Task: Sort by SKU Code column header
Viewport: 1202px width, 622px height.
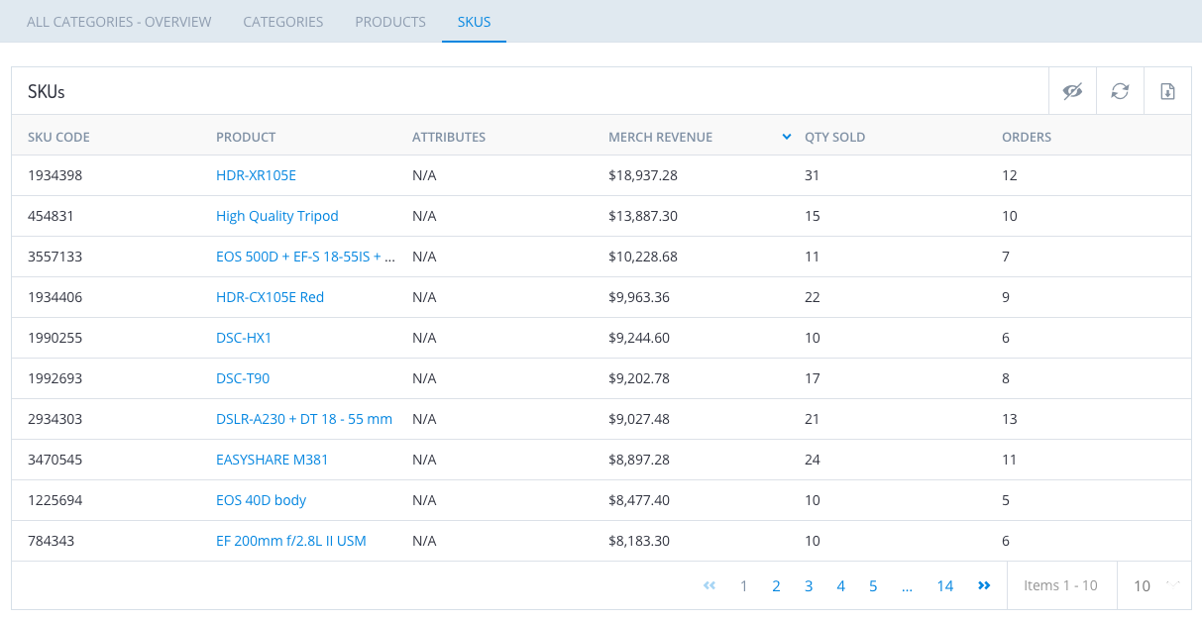Action: point(58,137)
